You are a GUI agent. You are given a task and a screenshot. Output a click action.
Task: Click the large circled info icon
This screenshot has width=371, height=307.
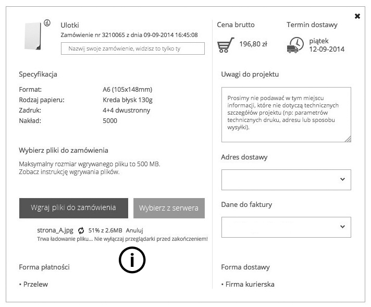coord(132,260)
